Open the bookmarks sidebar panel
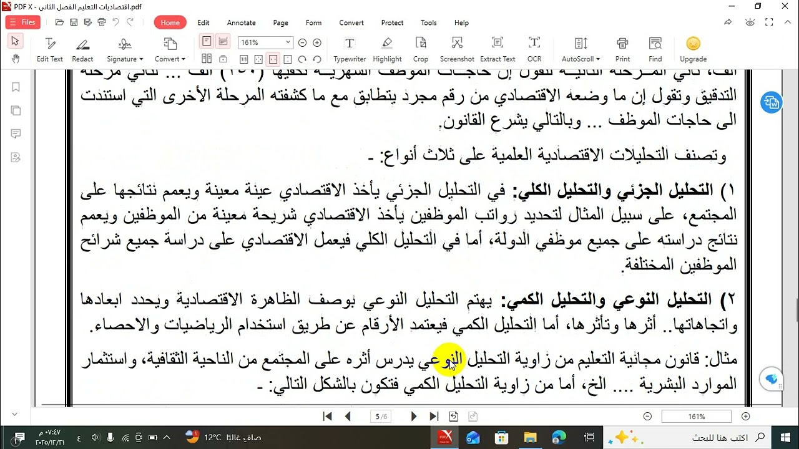Screen dimensions: 799x449 click(16, 87)
